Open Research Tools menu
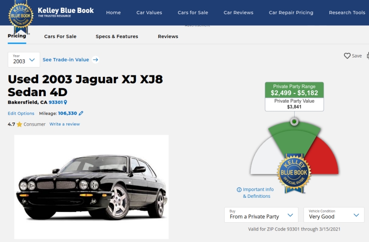Image resolution: width=369 pixels, height=242 pixels. click(347, 13)
